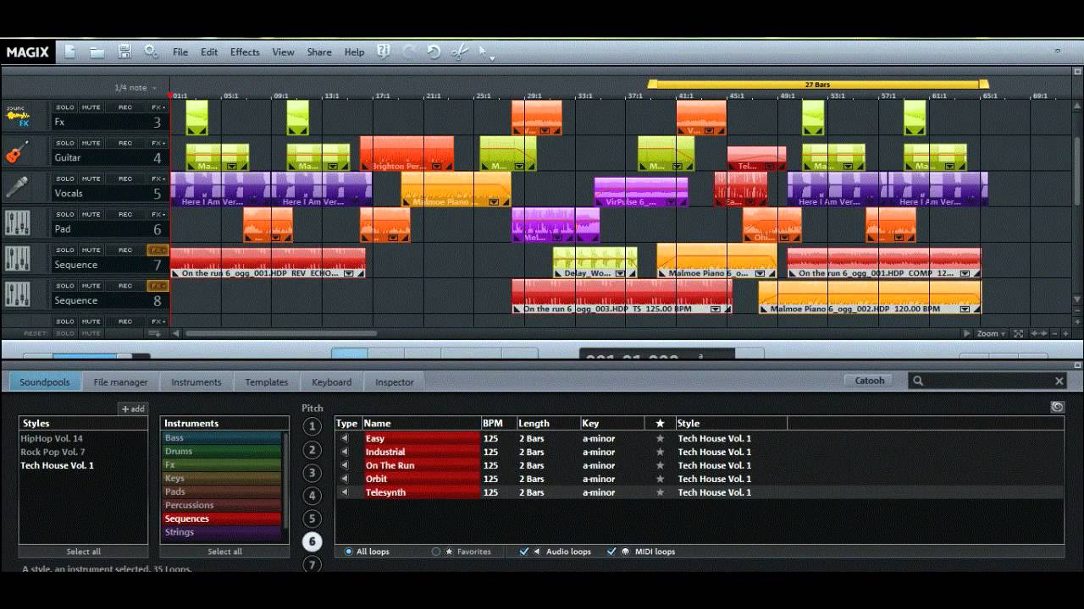The height and width of the screenshot is (609, 1084).
Task: Click in the Soundpools search field
Action: pos(987,381)
